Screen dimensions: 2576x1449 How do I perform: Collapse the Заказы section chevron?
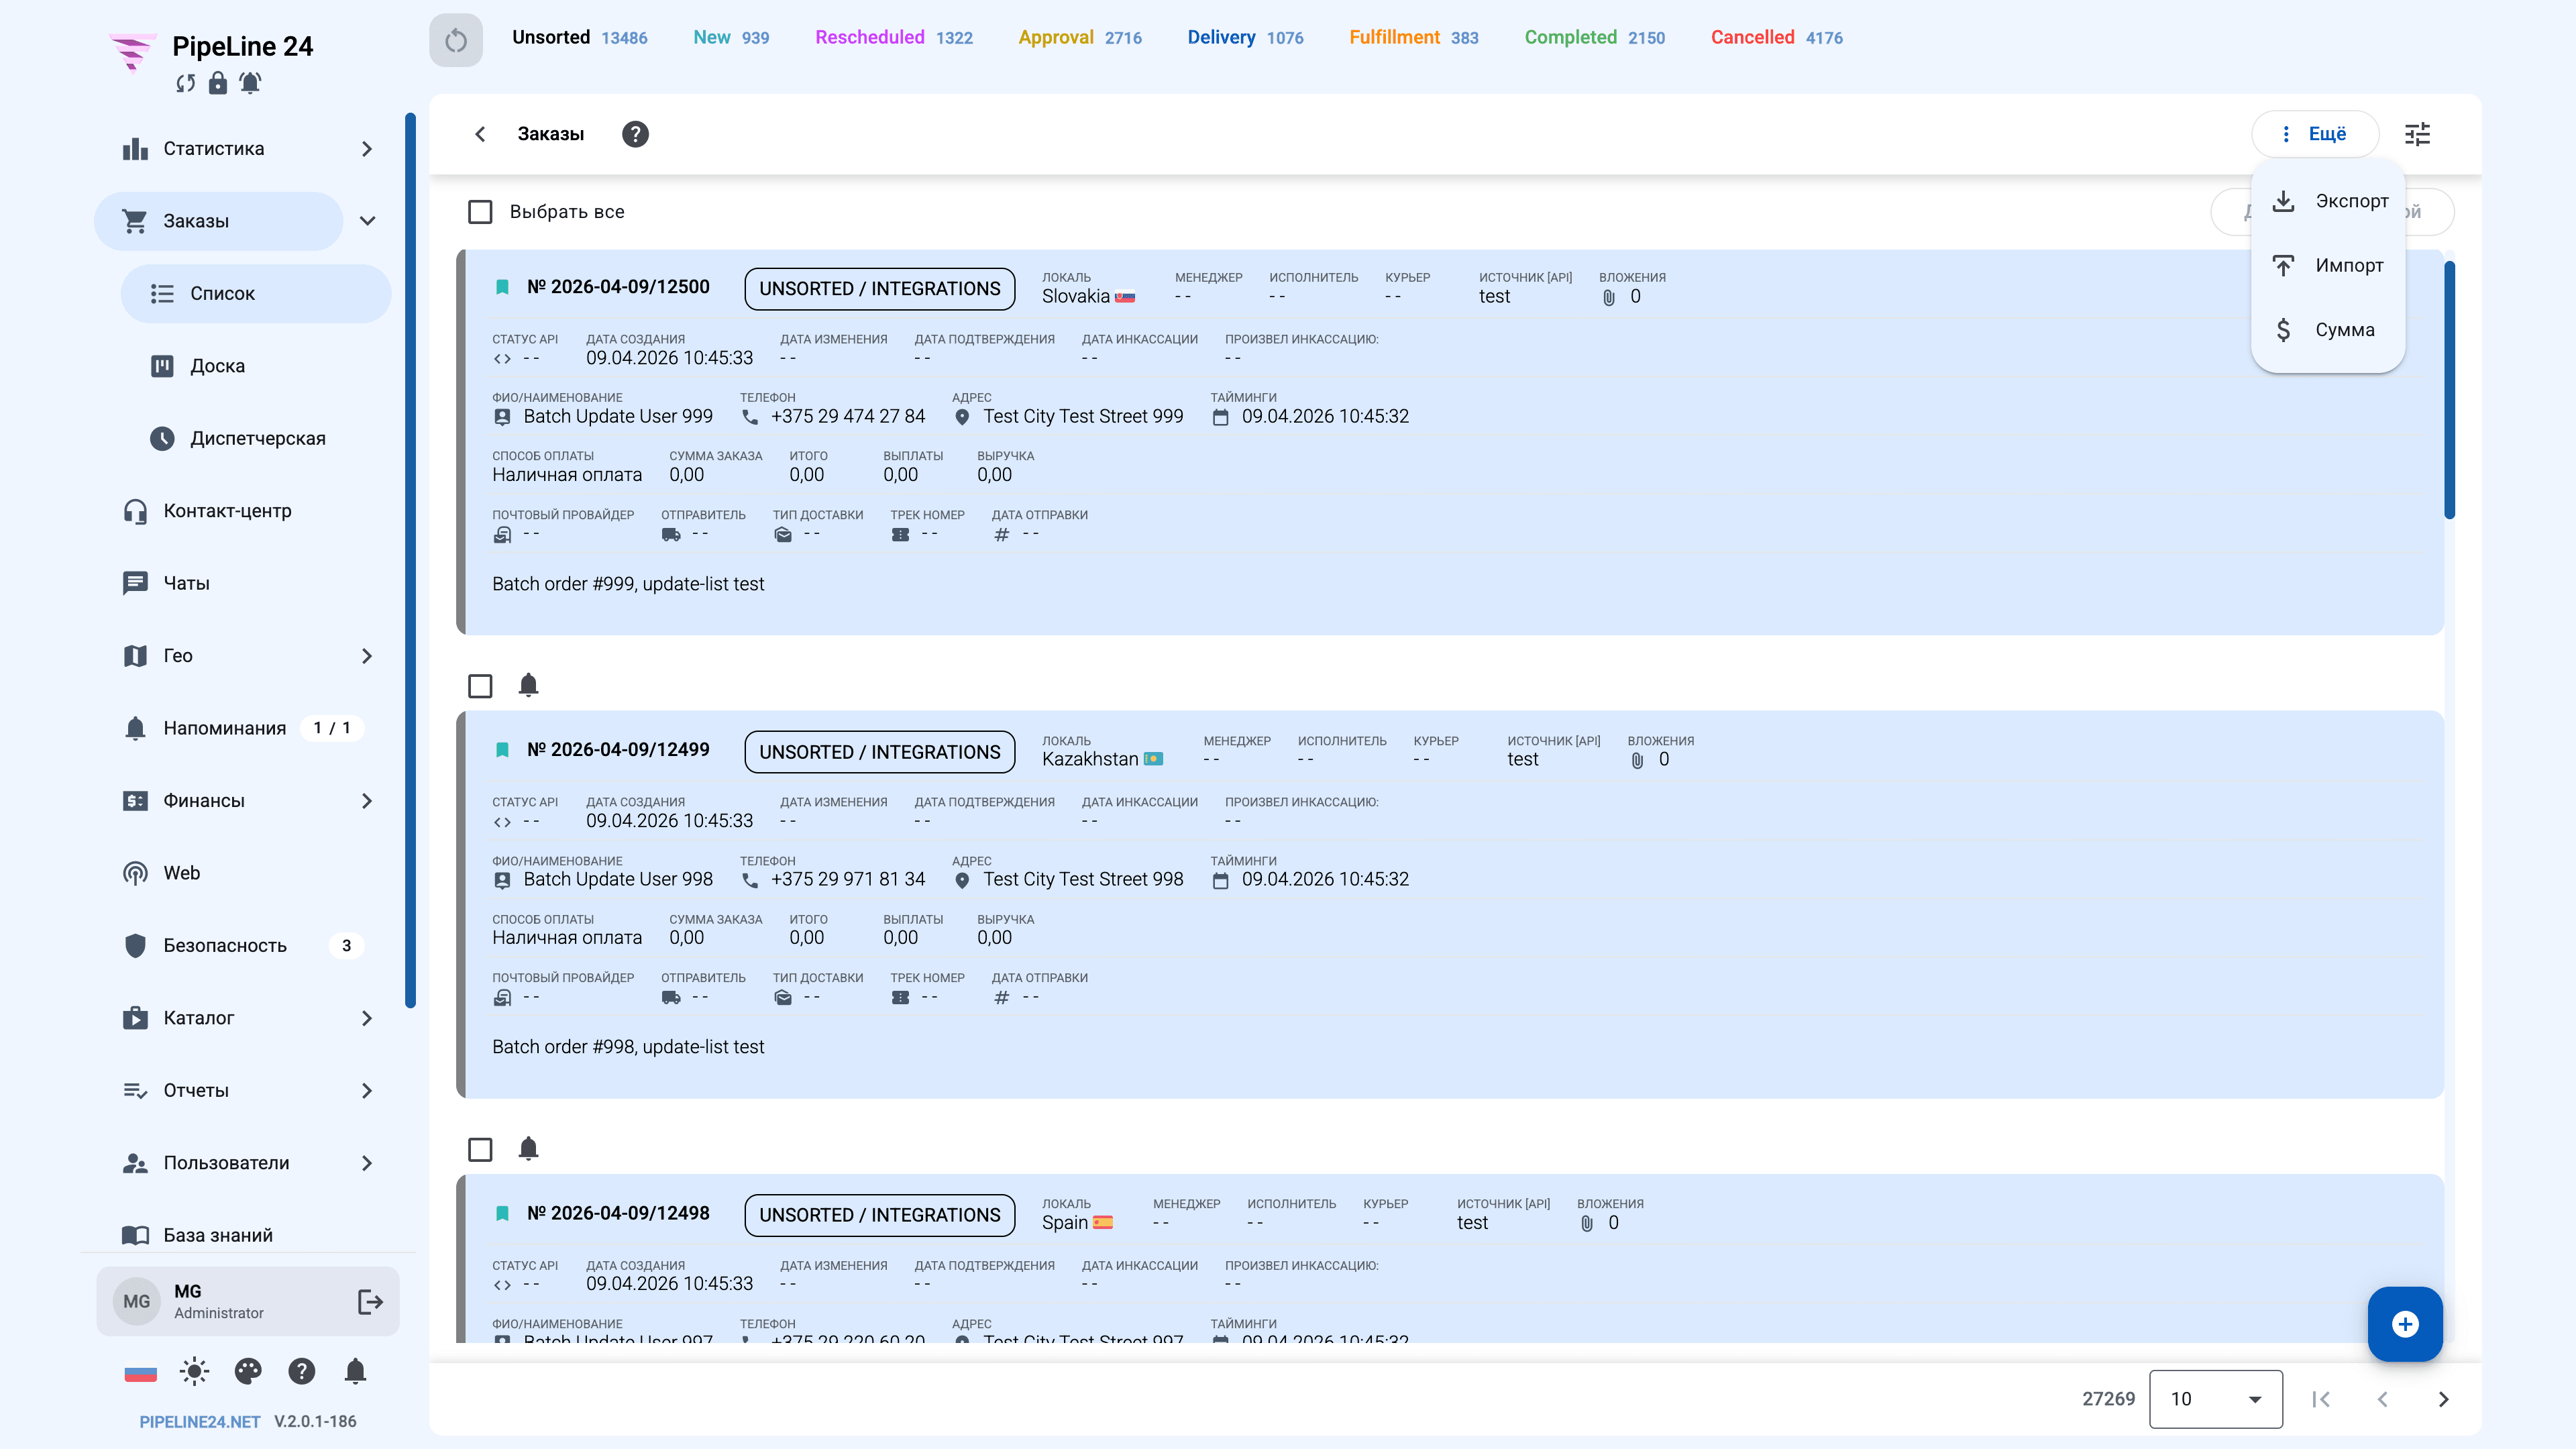(367, 221)
